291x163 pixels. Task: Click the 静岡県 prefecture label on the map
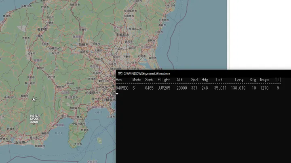[59, 125]
